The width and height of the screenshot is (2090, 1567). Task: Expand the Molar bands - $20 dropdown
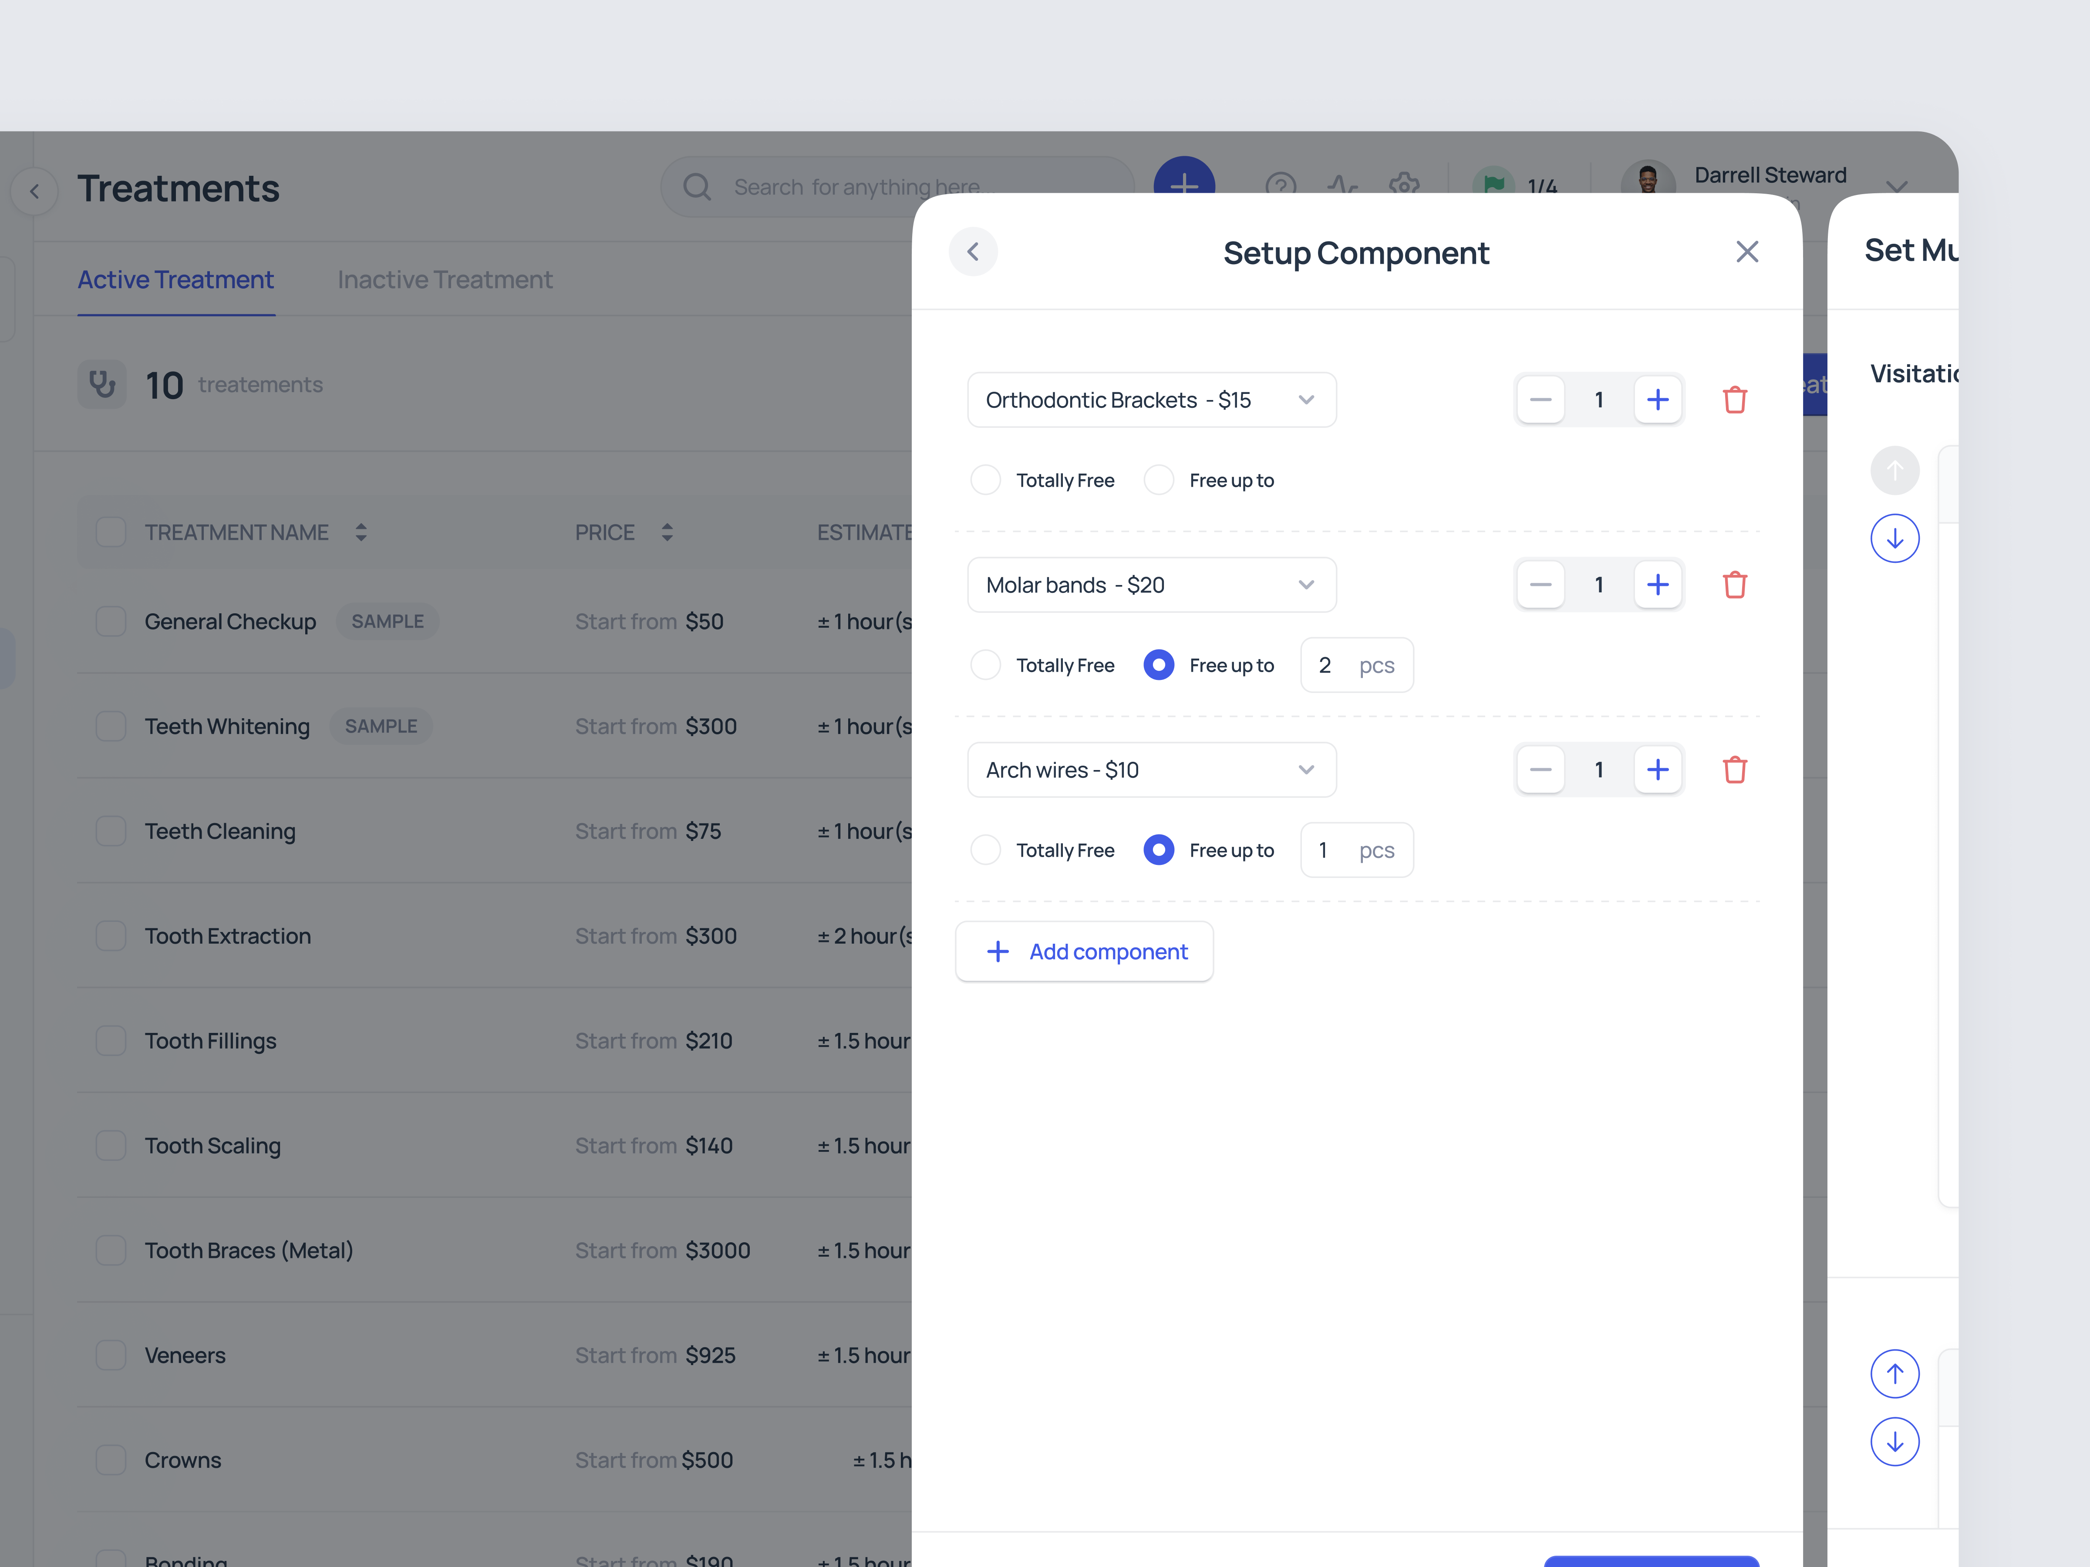1151,585
